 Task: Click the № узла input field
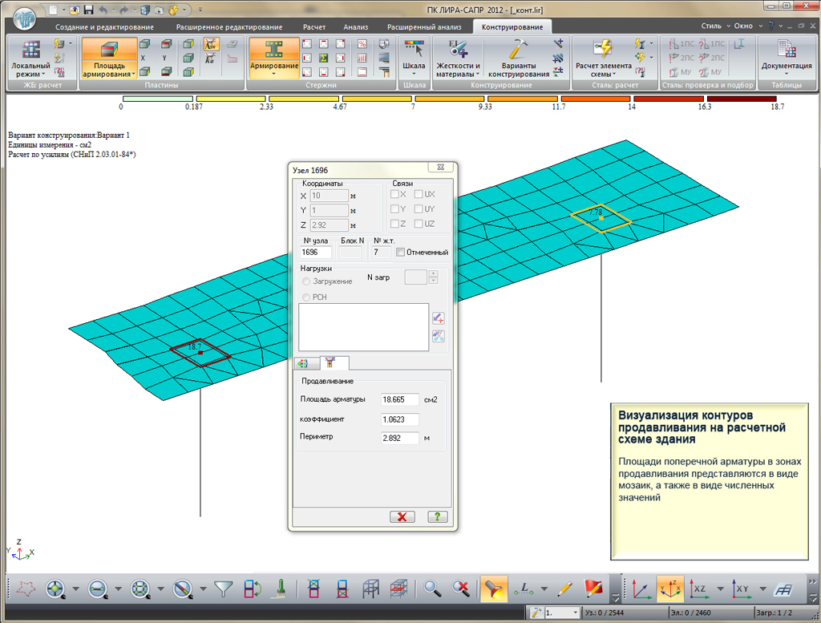pyautogui.click(x=315, y=253)
